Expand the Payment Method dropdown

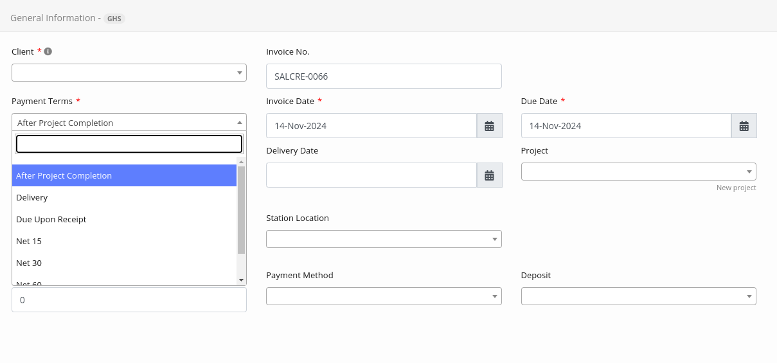point(384,296)
